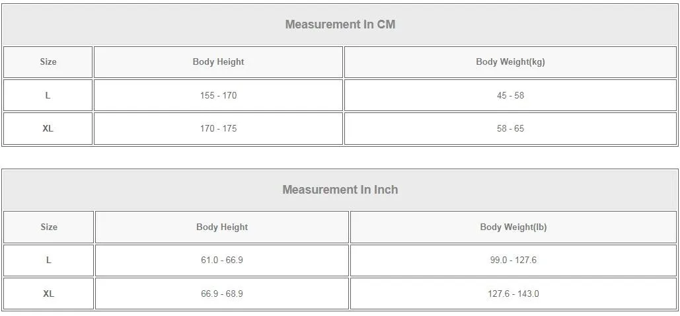Select the XL size cell in the Inch table
680x316 pixels.
pos(49,294)
